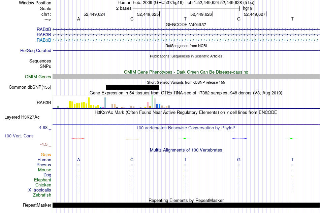Click the RAB3B label beside GTEx chart

[44, 102]
